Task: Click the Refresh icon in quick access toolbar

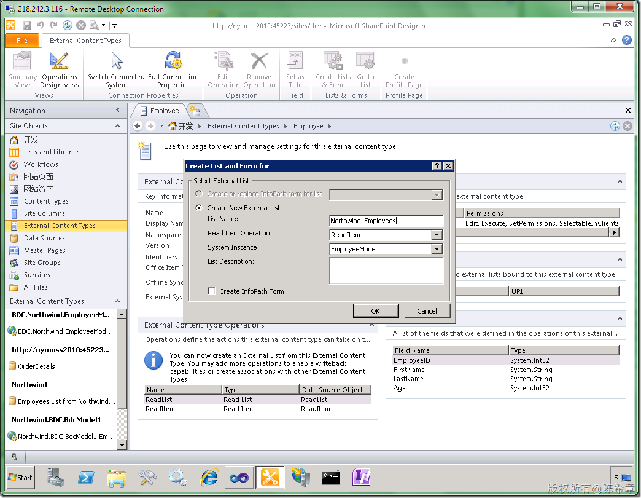Action: click(68, 25)
